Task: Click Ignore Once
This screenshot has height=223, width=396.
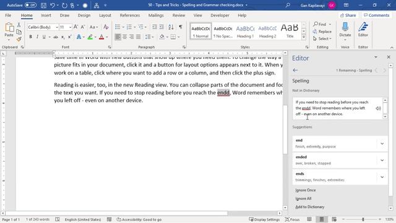Action: [x=305, y=190]
